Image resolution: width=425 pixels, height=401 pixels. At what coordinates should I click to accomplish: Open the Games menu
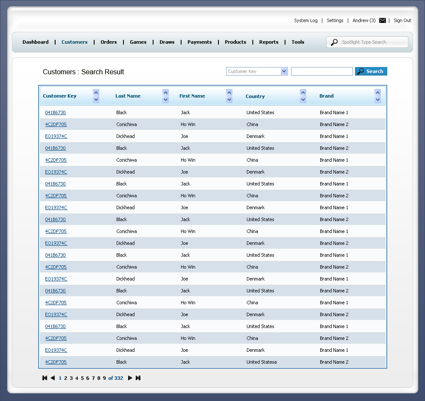pos(138,42)
